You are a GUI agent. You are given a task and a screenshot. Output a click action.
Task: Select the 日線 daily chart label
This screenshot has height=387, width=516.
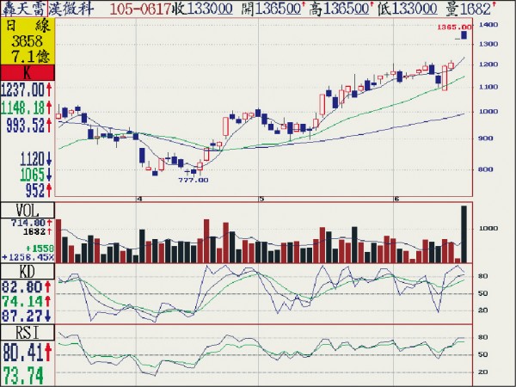[28, 26]
